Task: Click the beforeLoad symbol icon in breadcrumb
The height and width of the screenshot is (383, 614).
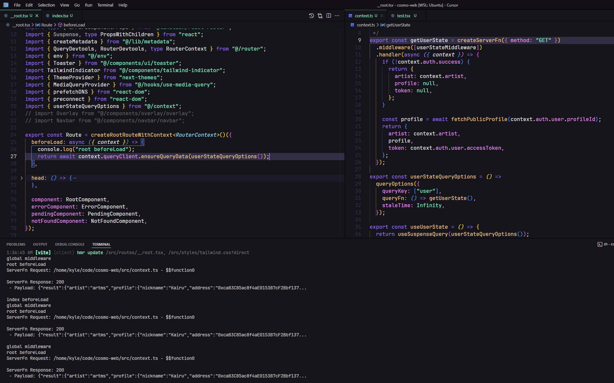Action: point(60,25)
